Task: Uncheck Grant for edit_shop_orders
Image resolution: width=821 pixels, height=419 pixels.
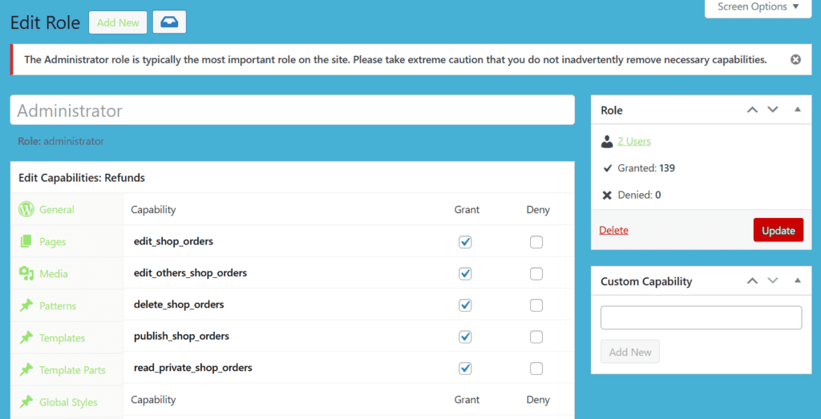Action: pos(465,242)
